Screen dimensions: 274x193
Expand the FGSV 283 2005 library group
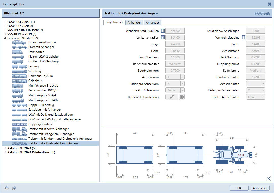coord(5,22)
